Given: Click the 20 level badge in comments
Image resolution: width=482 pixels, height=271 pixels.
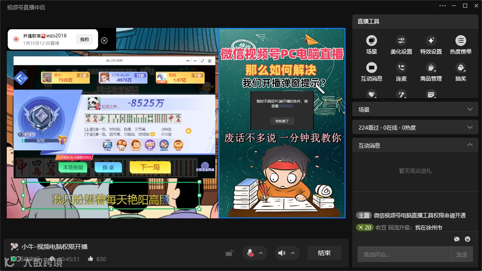Looking at the screenshot, I should 364,227.
